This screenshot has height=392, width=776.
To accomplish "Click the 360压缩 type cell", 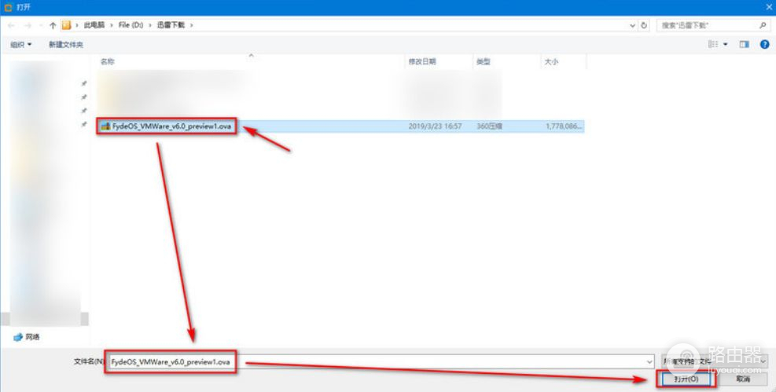I will point(489,126).
